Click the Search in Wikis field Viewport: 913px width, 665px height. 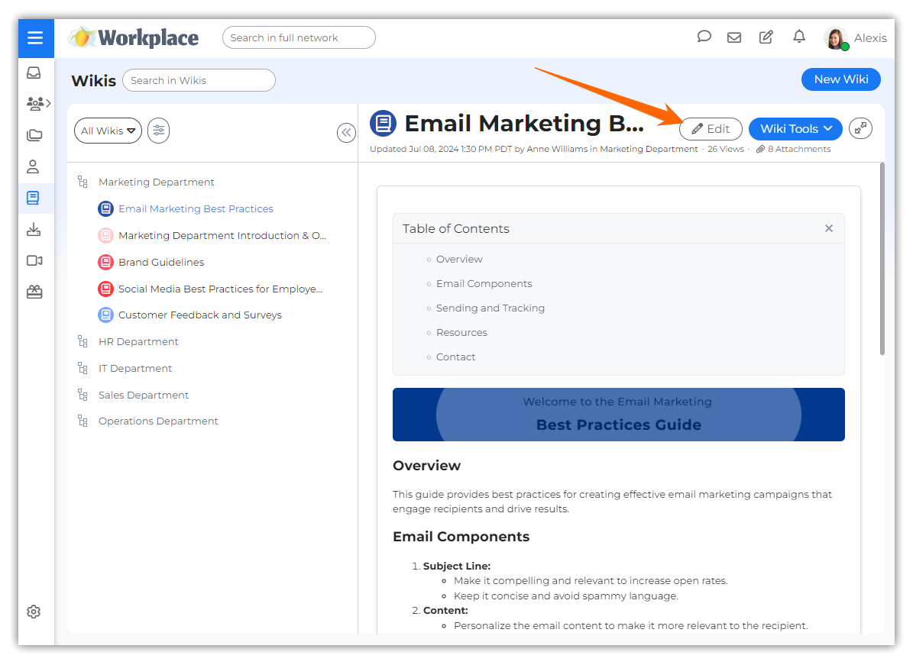pos(199,80)
